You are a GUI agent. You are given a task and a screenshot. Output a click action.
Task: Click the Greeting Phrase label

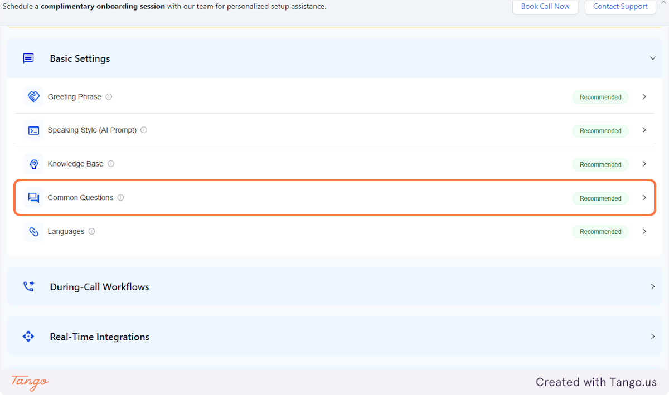point(75,97)
